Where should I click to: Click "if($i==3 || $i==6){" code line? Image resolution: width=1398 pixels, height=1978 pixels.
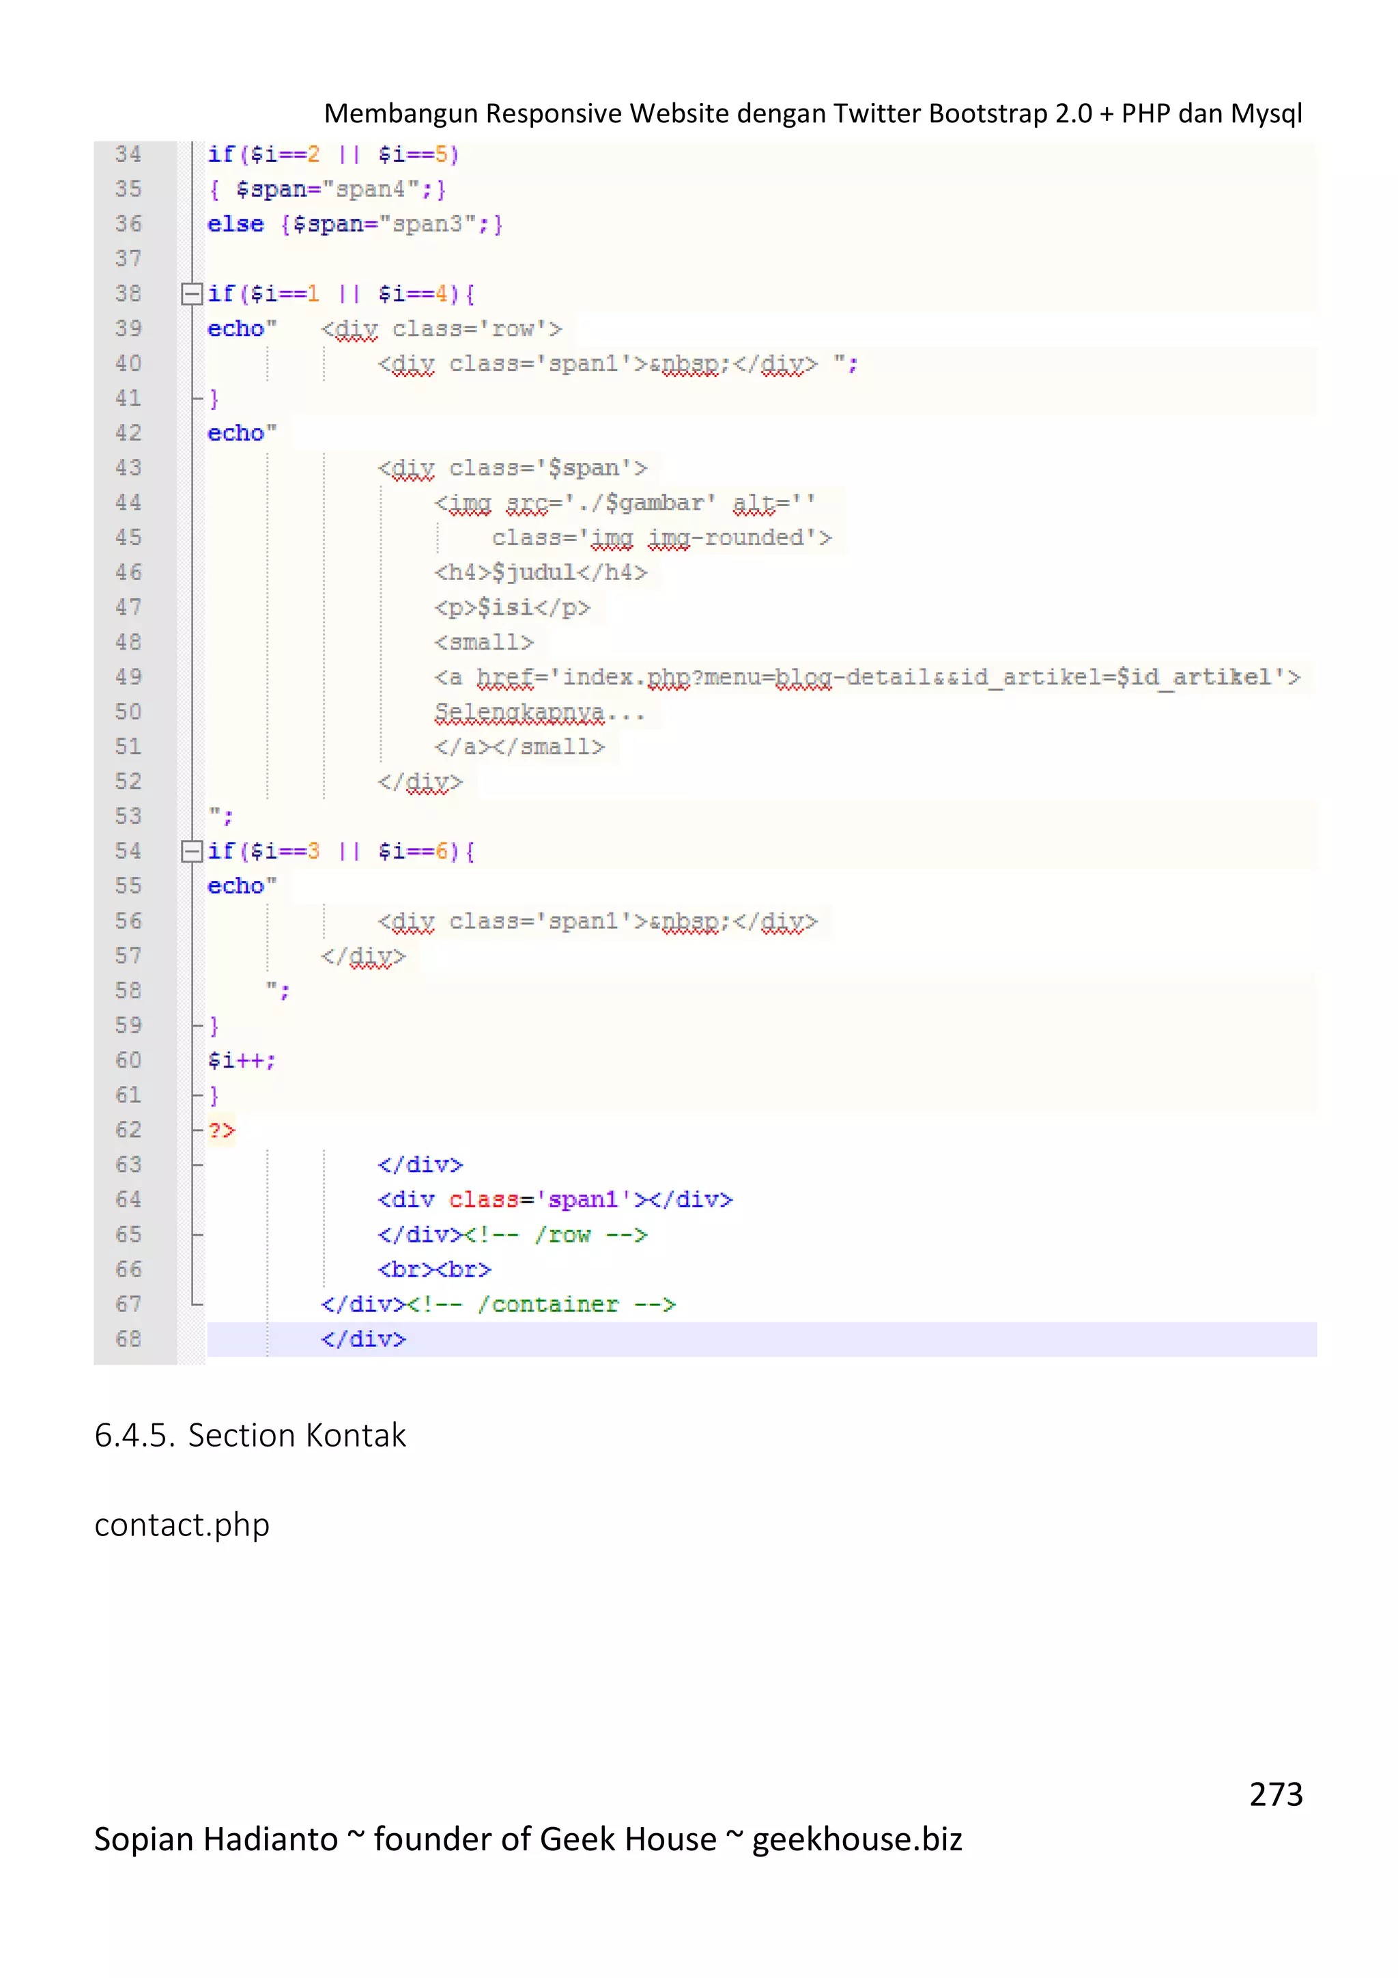coord(341,851)
